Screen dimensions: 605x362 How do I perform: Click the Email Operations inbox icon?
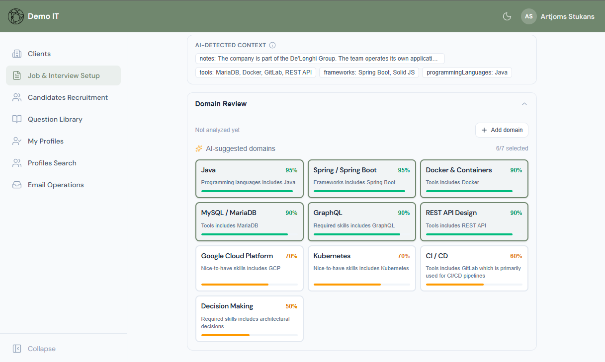pos(17,185)
